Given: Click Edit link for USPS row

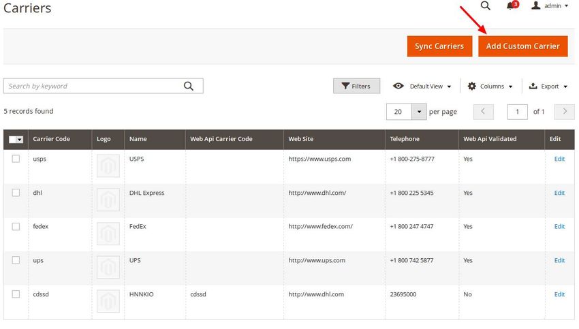Looking at the screenshot, I should [x=559, y=159].
